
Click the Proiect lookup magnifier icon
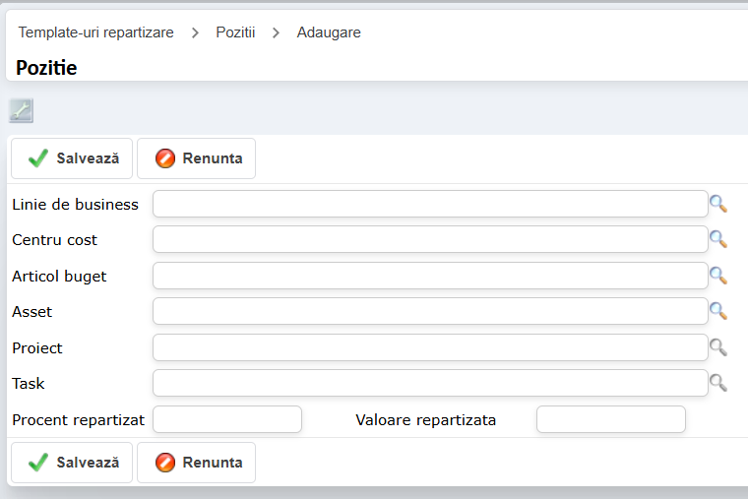(718, 347)
